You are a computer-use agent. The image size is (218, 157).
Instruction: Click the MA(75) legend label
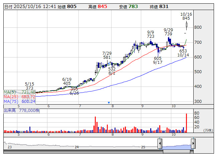[x=11, y=101]
